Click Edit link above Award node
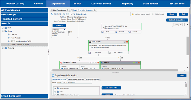This screenshot has width=191, height=100. [x=121, y=58]
